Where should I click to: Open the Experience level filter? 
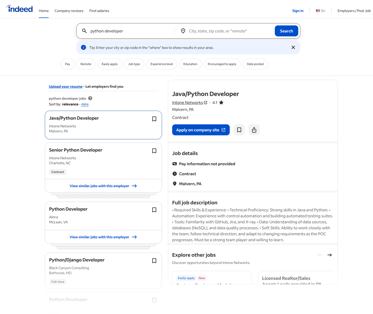click(x=162, y=64)
